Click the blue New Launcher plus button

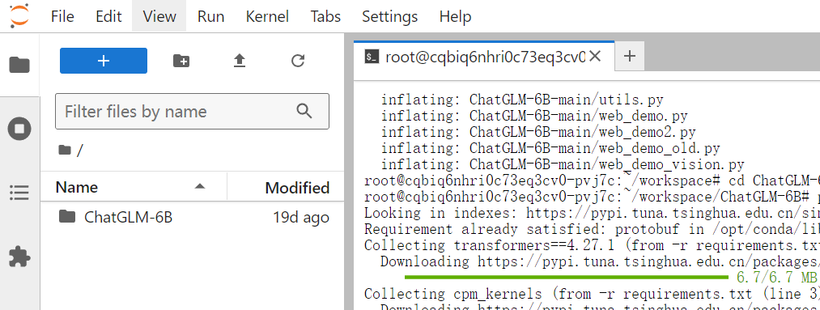[x=104, y=61]
